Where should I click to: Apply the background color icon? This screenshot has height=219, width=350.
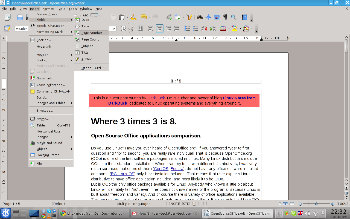click(246, 28)
